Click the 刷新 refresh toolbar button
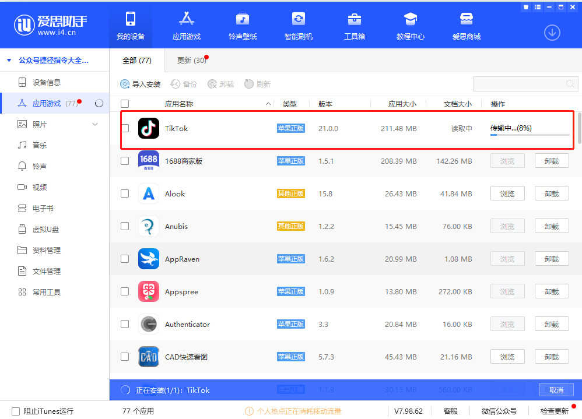The image size is (582, 419). [257, 84]
